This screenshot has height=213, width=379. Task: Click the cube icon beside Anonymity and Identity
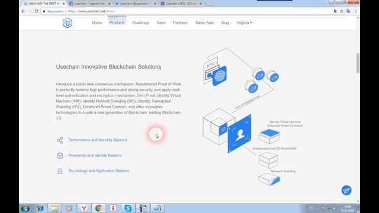(x=60, y=156)
